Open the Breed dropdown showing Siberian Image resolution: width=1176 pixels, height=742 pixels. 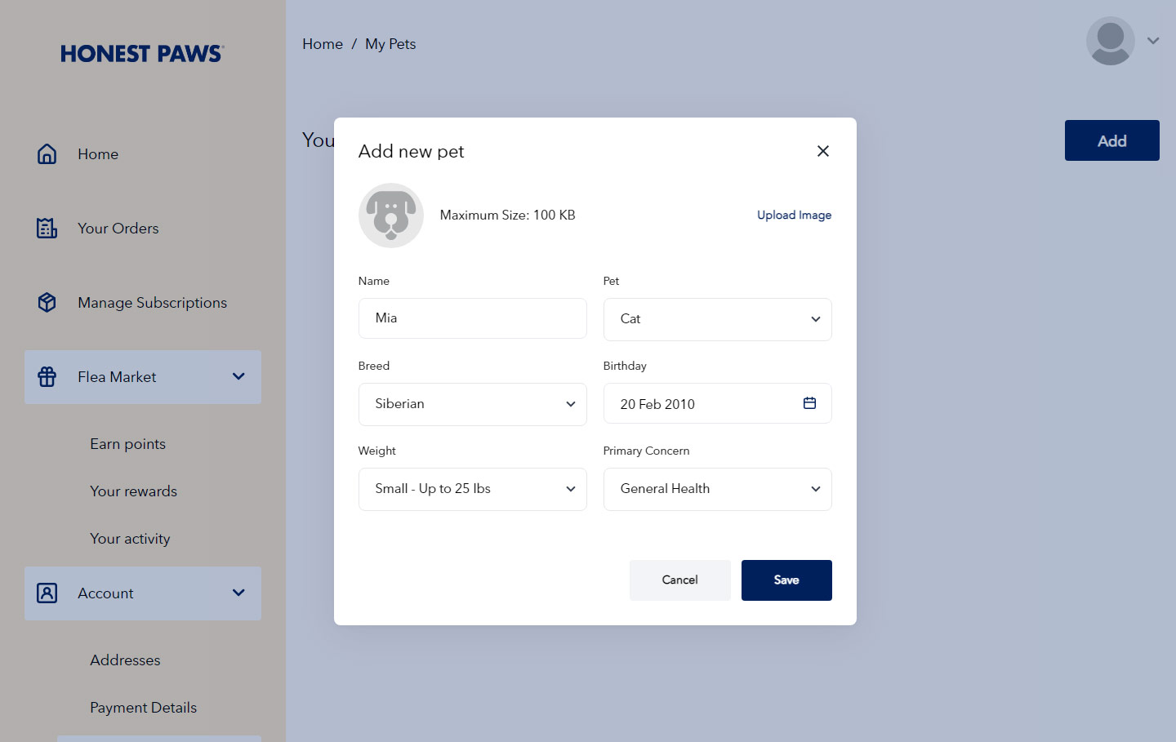(x=472, y=404)
